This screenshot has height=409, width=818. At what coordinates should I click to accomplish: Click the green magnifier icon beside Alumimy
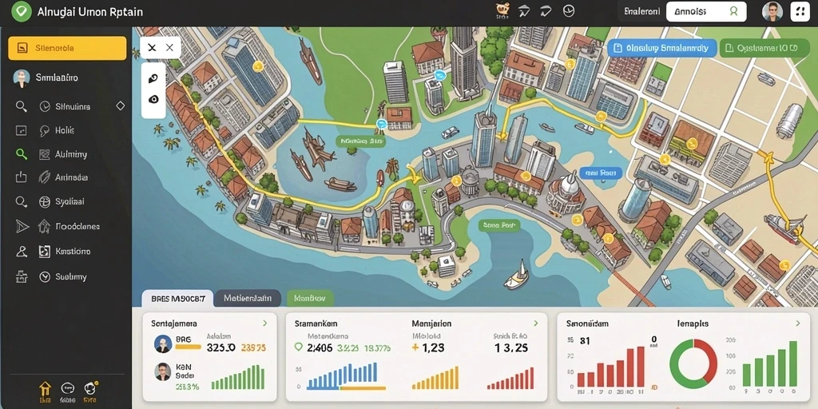(x=22, y=154)
